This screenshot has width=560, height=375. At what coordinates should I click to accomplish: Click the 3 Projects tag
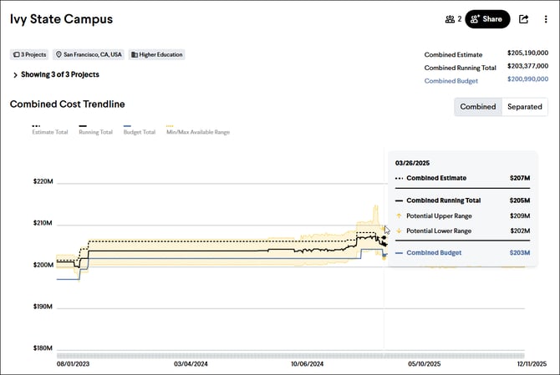pos(29,54)
